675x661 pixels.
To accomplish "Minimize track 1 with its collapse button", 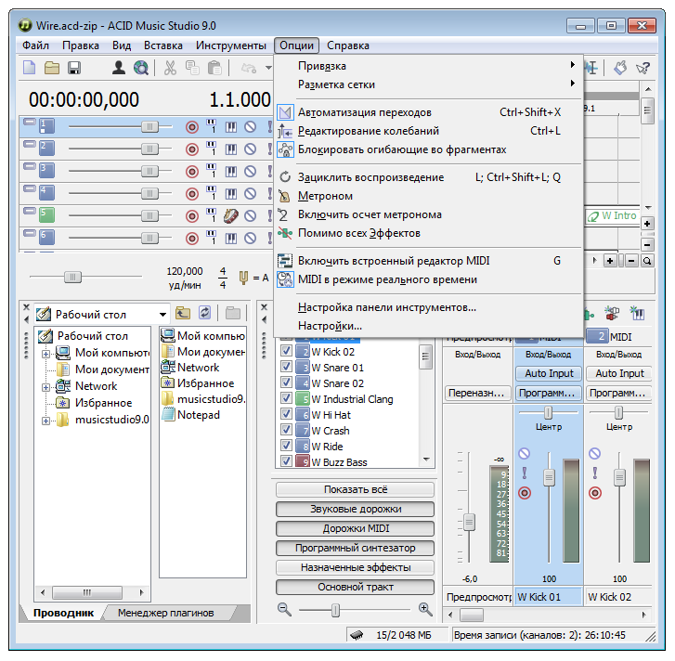I will 29,122.
